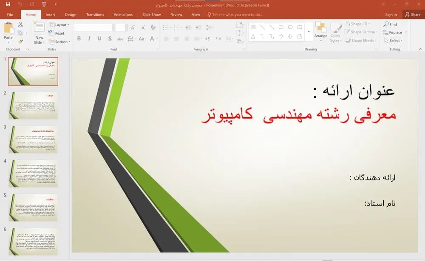This screenshot has width=425, height=261.
Task: Open Shape Fill color options
Action: [x=358, y=24]
